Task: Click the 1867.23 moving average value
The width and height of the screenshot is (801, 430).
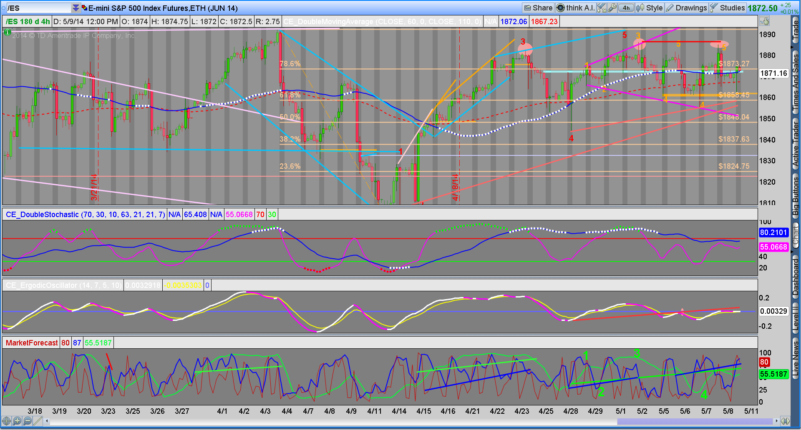Action: [x=544, y=22]
